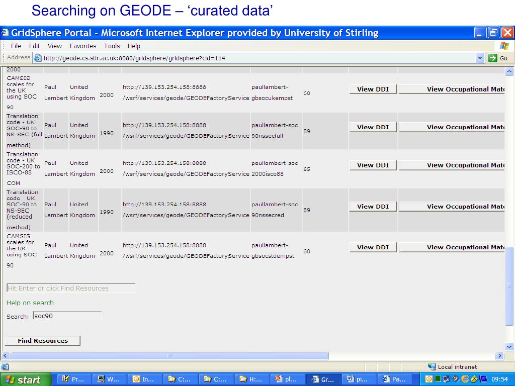Click the Local intranet status text
The image size is (515, 386).
click(457, 366)
